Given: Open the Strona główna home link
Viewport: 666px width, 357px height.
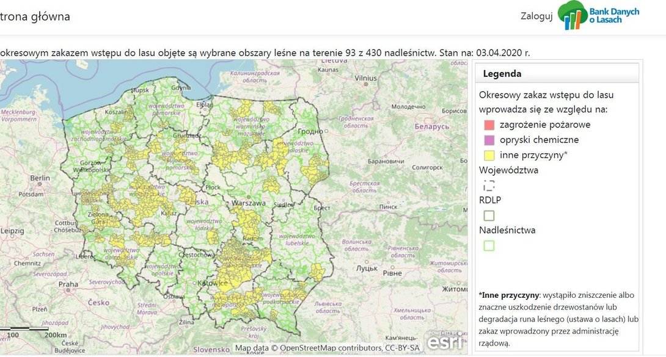Looking at the screenshot, I should (x=35, y=16).
